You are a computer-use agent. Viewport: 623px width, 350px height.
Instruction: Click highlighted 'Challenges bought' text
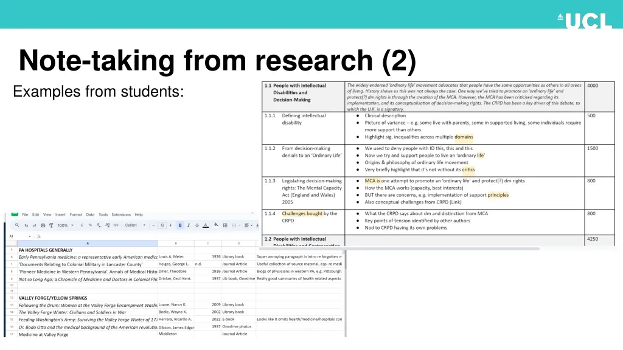[x=302, y=213]
